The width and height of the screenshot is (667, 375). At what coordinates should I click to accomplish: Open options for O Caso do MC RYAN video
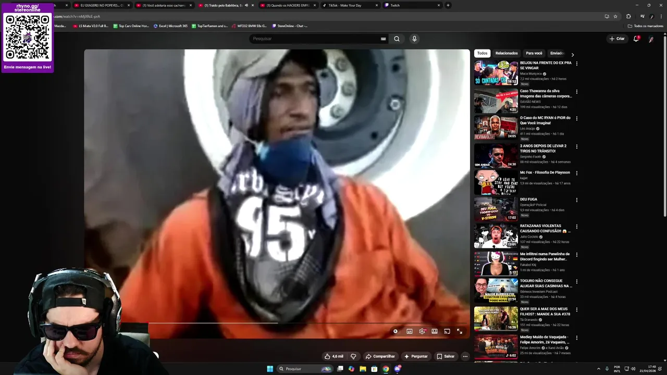click(576, 119)
